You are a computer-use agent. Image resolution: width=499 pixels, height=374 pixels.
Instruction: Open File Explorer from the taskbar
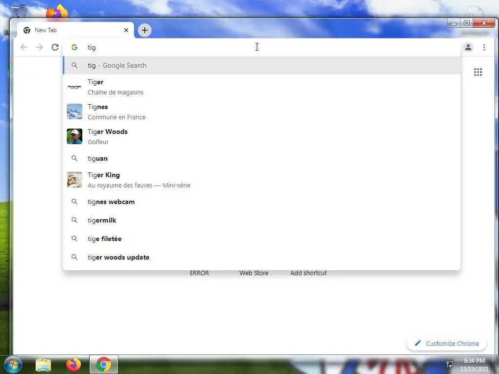(x=43, y=365)
